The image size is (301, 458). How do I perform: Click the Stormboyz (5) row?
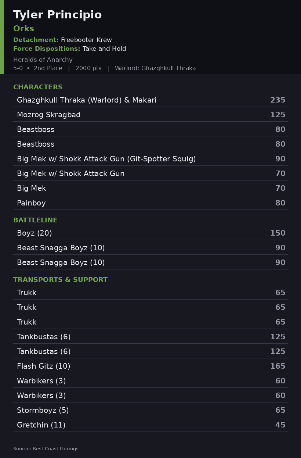click(x=150, y=410)
